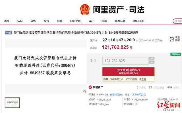Open the 银行专用款项 link

(139, 95)
